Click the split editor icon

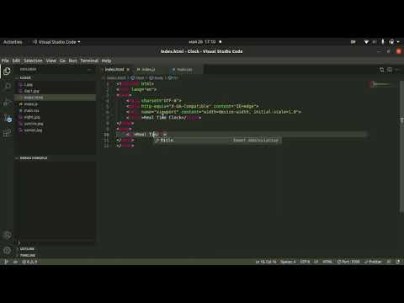[390, 70]
